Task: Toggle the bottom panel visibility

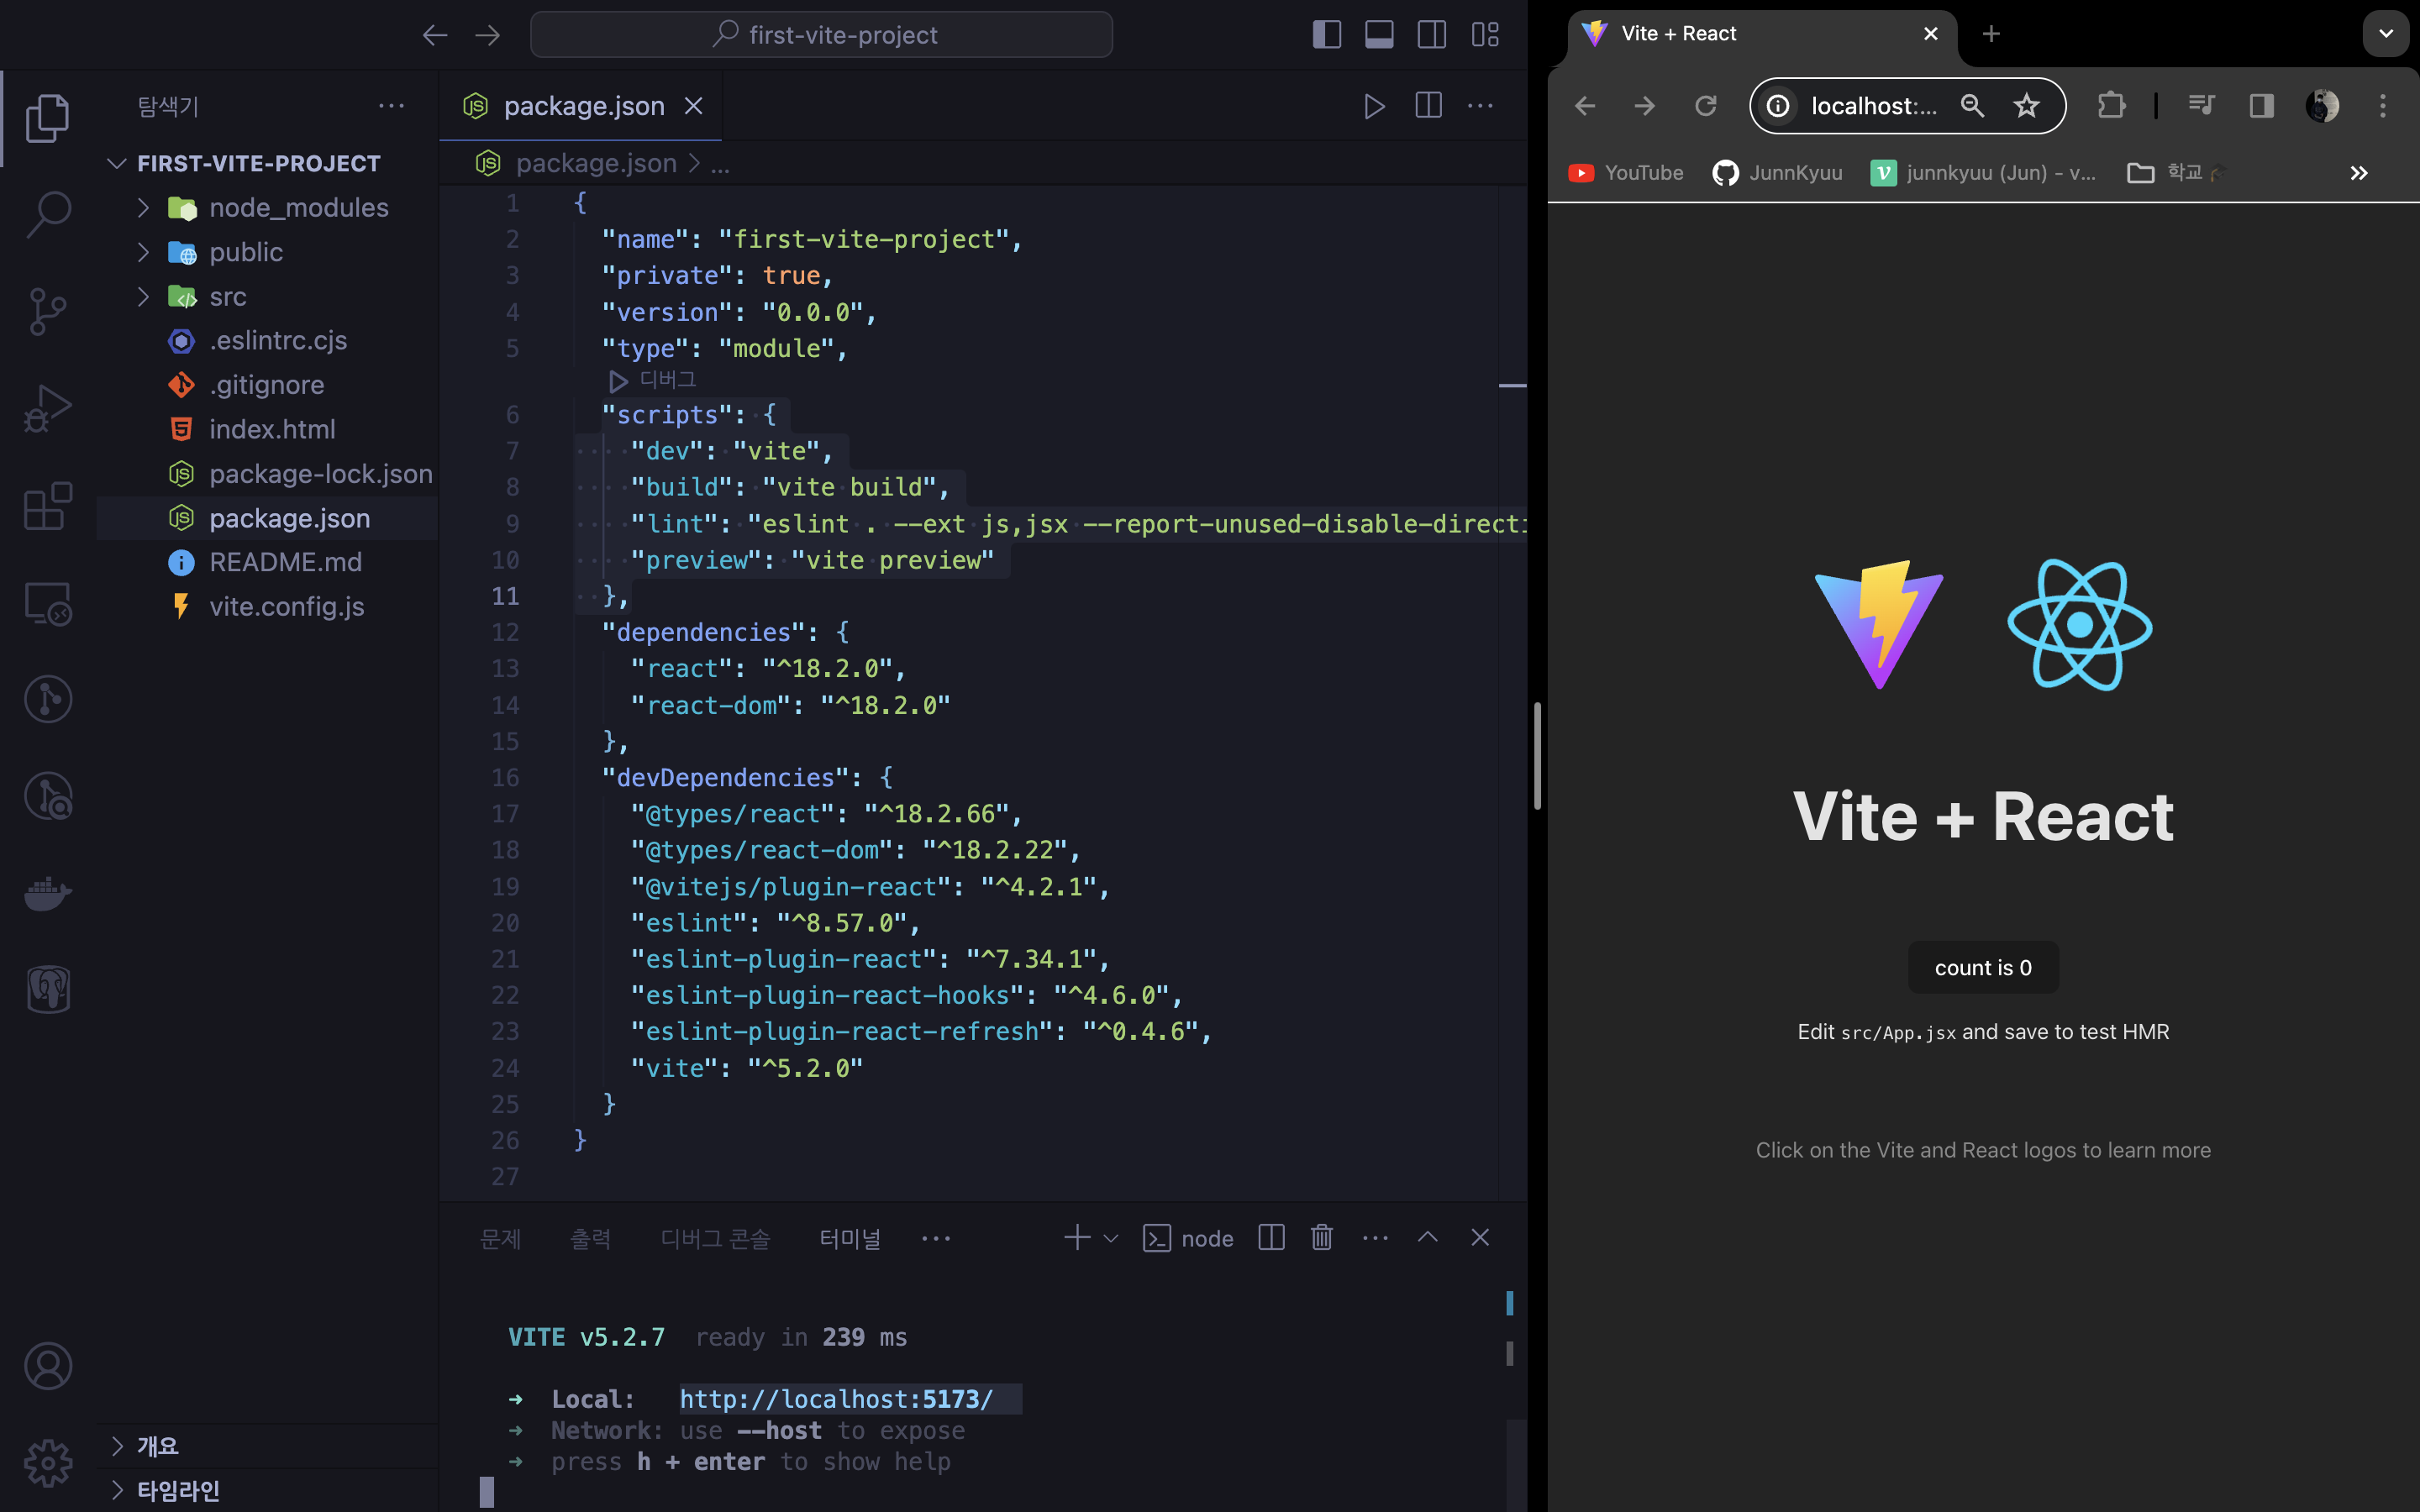Action: coord(1380,35)
